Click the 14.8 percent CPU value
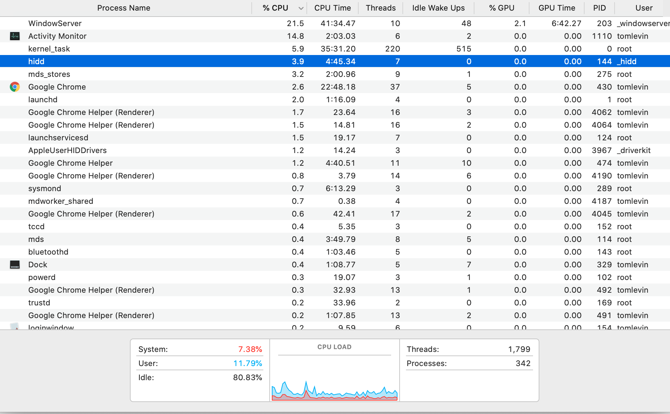Screen dimensions: 670x414 click(295, 36)
